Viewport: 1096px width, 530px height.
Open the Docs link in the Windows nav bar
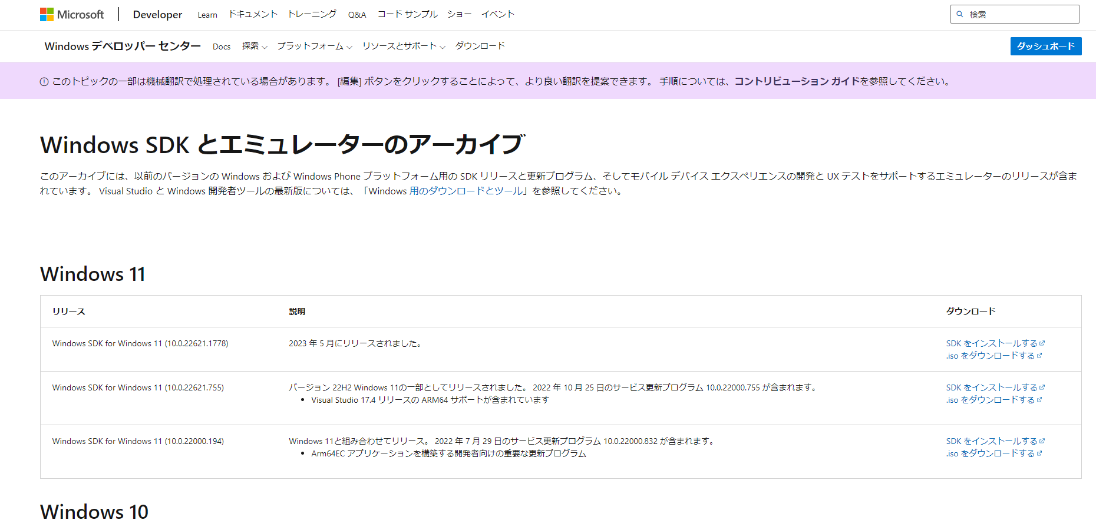click(222, 47)
